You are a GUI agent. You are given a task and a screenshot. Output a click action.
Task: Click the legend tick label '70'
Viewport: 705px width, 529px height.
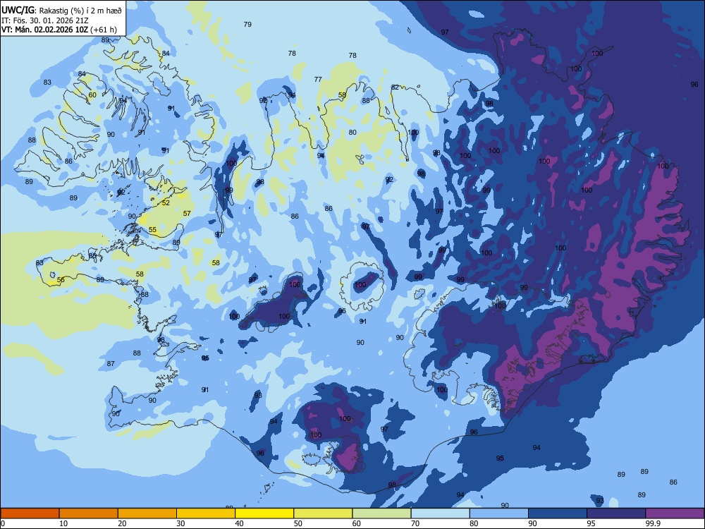(x=415, y=523)
